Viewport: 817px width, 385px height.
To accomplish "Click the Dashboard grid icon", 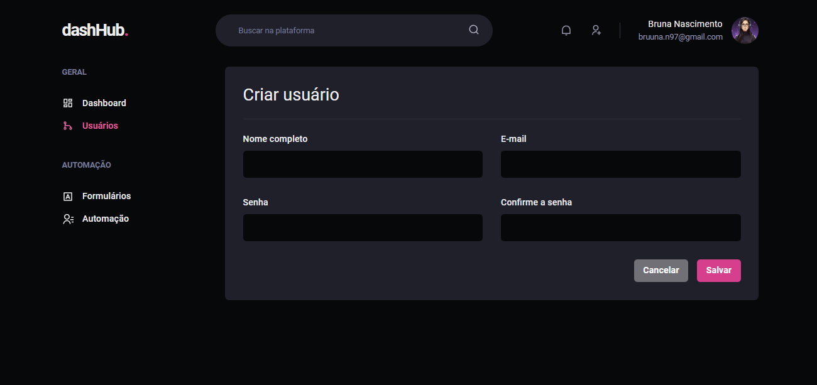I will point(68,103).
